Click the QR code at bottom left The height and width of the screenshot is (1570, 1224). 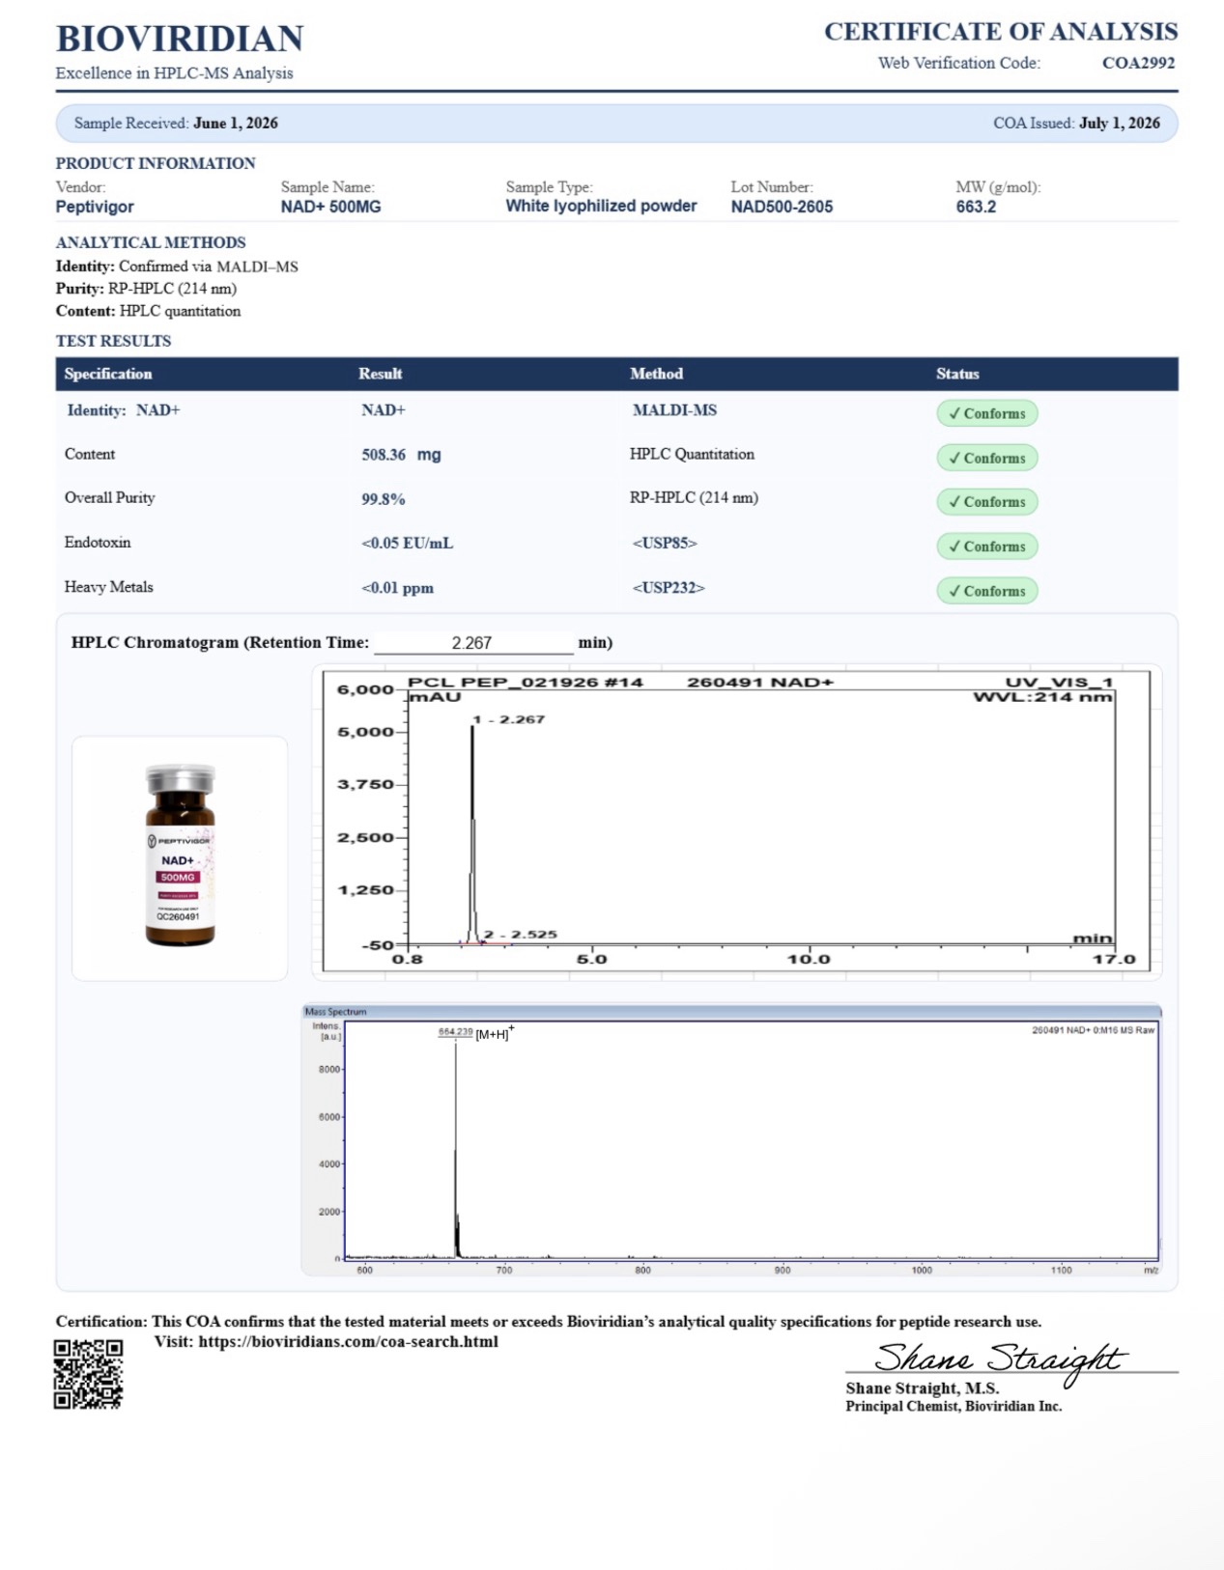(88, 1374)
